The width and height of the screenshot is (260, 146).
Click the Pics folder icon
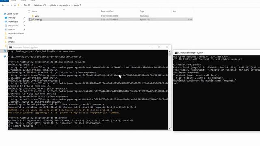[6, 38]
